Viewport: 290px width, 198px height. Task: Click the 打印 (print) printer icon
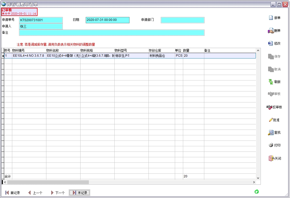point(271,145)
